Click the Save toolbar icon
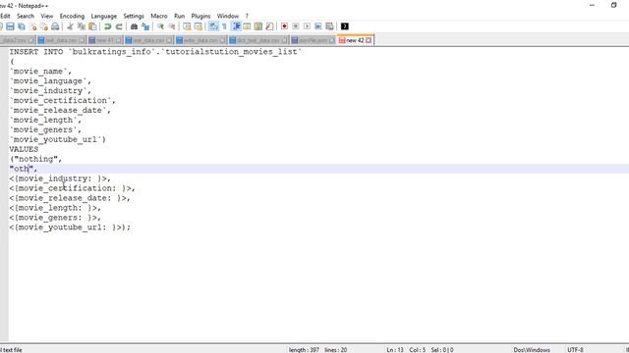The width and height of the screenshot is (629, 353). tap(10, 26)
